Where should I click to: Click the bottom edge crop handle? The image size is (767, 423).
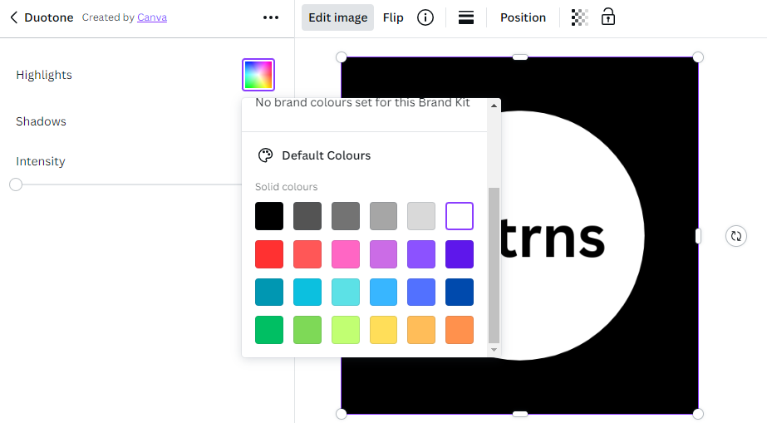pyautogui.click(x=520, y=414)
